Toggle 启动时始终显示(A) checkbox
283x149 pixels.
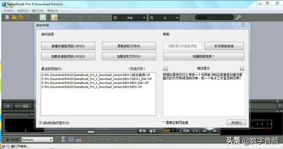click(41, 123)
